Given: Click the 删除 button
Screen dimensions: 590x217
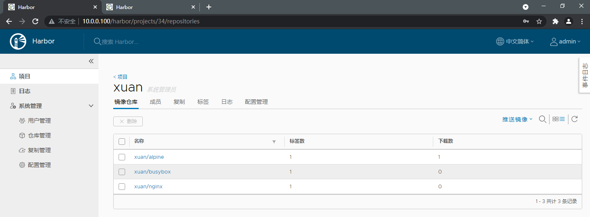Looking at the screenshot, I should (x=128, y=121).
